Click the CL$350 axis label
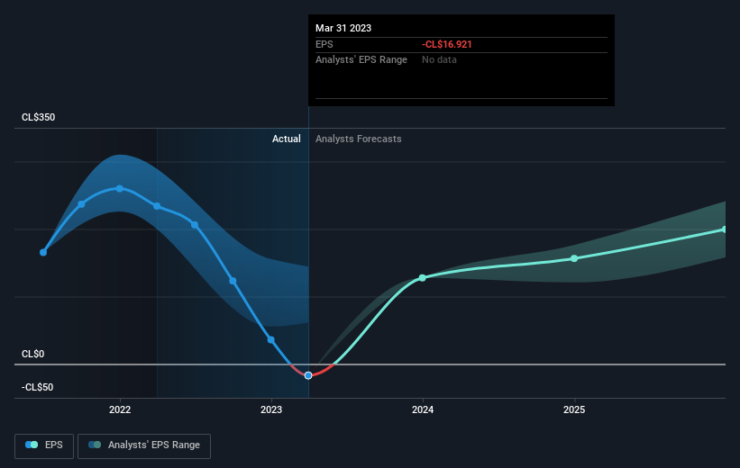The image size is (740, 468). (x=38, y=117)
